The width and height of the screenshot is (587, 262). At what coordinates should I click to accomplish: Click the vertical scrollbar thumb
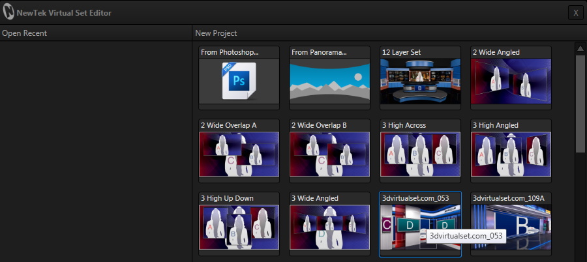(x=580, y=103)
